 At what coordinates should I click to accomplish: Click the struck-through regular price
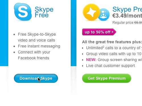click(x=138, y=23)
